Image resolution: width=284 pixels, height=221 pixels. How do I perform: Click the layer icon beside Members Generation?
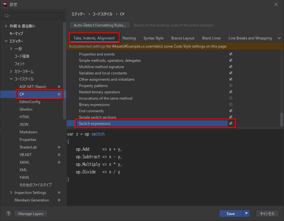coord(59,200)
